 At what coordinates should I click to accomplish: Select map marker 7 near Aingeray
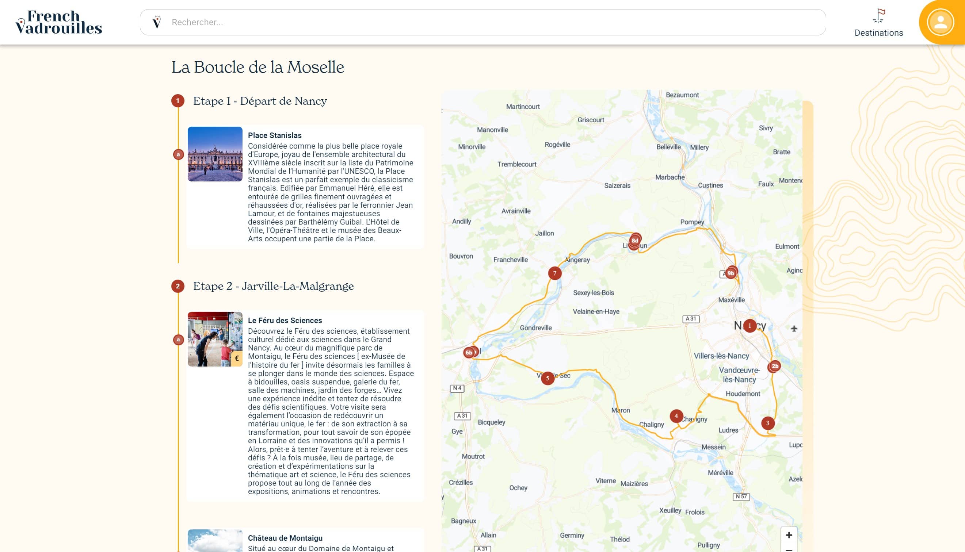pyautogui.click(x=554, y=273)
